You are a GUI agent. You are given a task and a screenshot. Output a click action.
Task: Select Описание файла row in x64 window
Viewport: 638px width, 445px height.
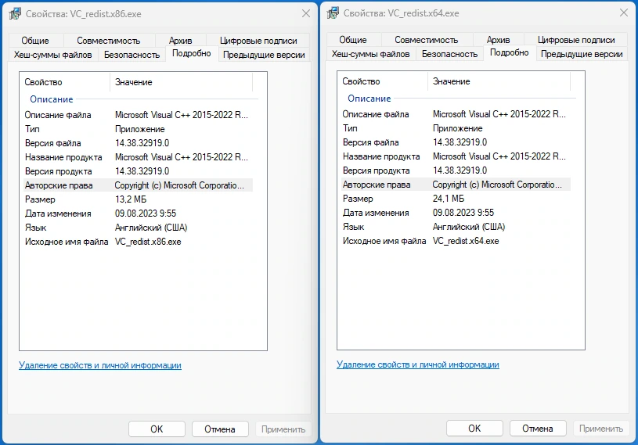pyautogui.click(x=456, y=114)
